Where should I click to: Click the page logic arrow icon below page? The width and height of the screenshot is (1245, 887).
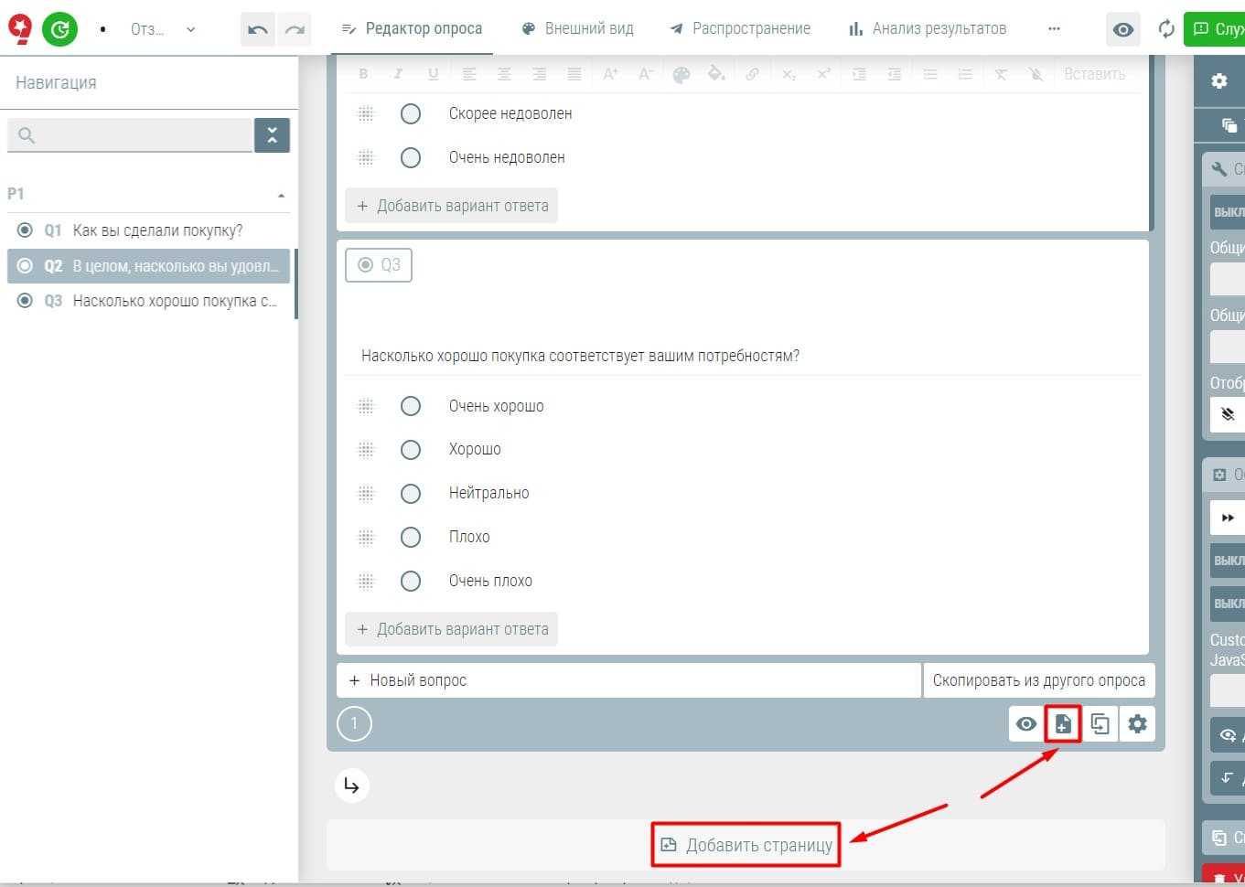coord(352,785)
